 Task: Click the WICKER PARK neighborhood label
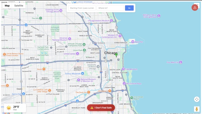click(x=75, y=24)
